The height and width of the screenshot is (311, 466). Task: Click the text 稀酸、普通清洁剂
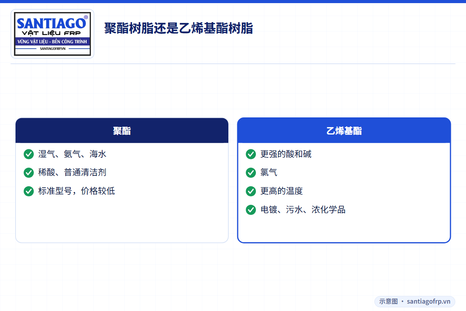[x=72, y=173]
